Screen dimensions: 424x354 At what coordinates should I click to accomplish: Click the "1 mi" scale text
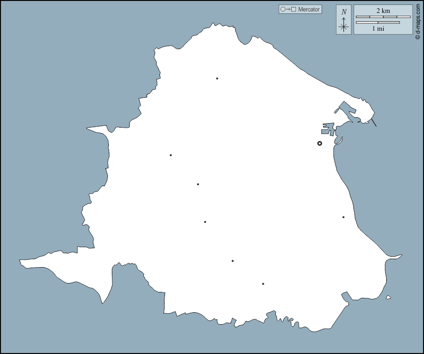click(x=378, y=29)
